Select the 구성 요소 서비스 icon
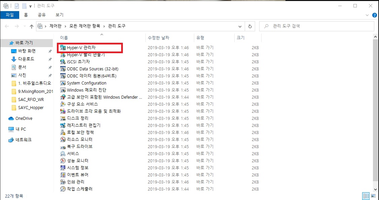The height and width of the screenshot is (200, 379). pos(63,104)
